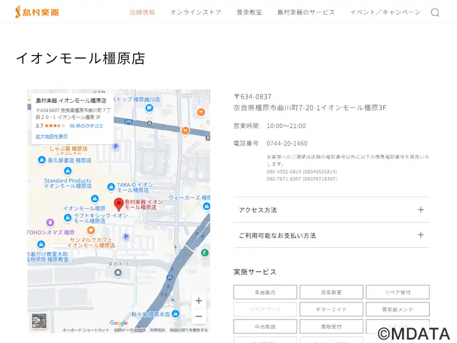Click the リペアブース service button
Viewport: 457px width, 343px height.
pos(265,309)
